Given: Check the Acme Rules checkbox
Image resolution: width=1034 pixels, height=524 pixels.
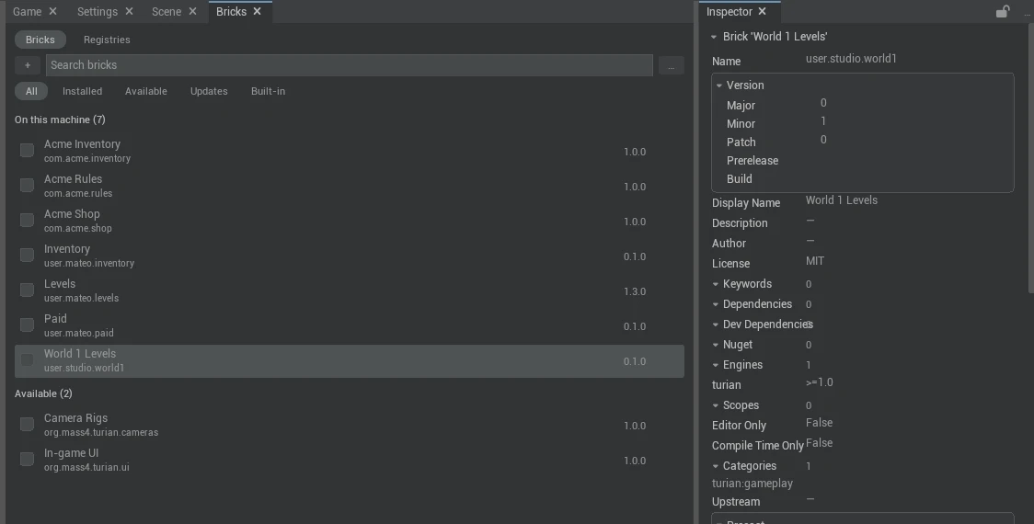Looking at the screenshot, I should point(27,185).
